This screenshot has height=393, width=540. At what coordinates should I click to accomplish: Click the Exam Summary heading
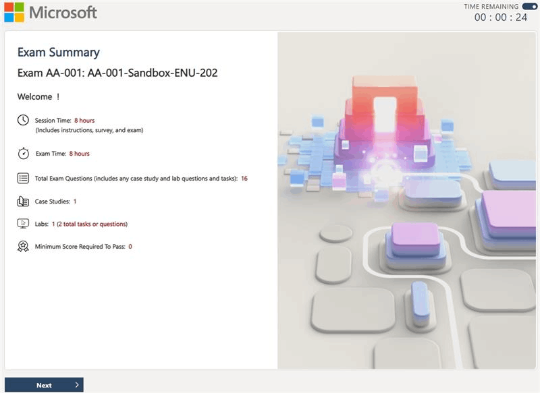pos(59,53)
